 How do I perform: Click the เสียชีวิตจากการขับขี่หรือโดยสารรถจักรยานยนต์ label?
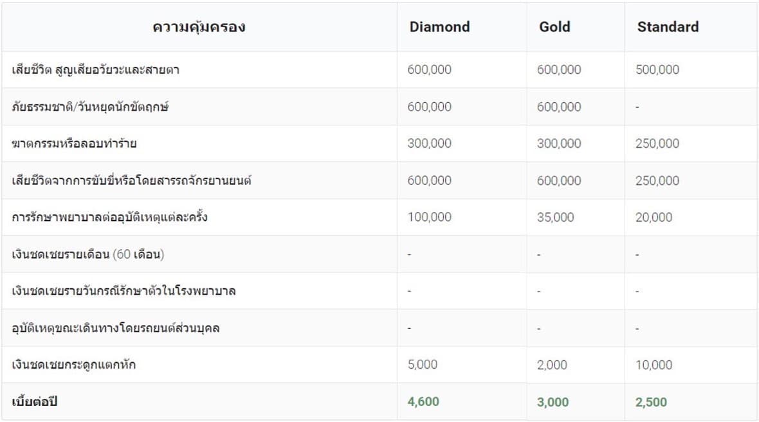(131, 180)
